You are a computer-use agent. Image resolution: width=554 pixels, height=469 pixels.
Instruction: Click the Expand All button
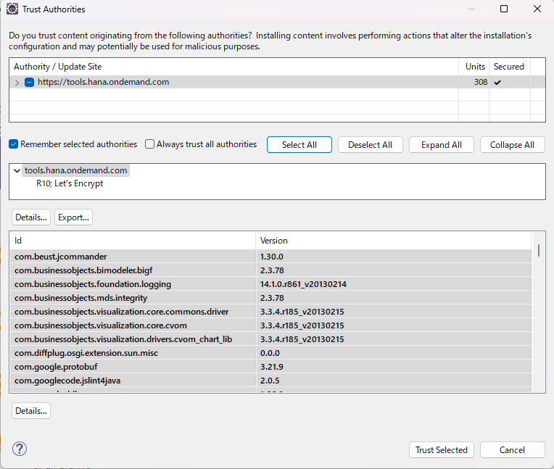[x=442, y=145]
